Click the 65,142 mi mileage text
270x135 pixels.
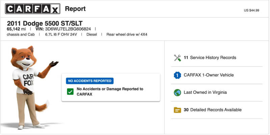pyautogui.click(x=16, y=29)
